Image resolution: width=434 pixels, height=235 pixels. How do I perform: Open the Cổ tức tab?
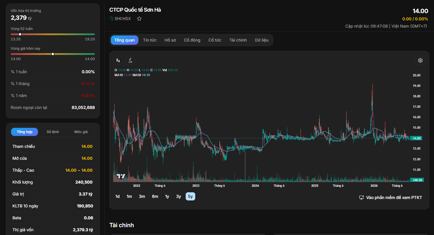tap(215, 40)
